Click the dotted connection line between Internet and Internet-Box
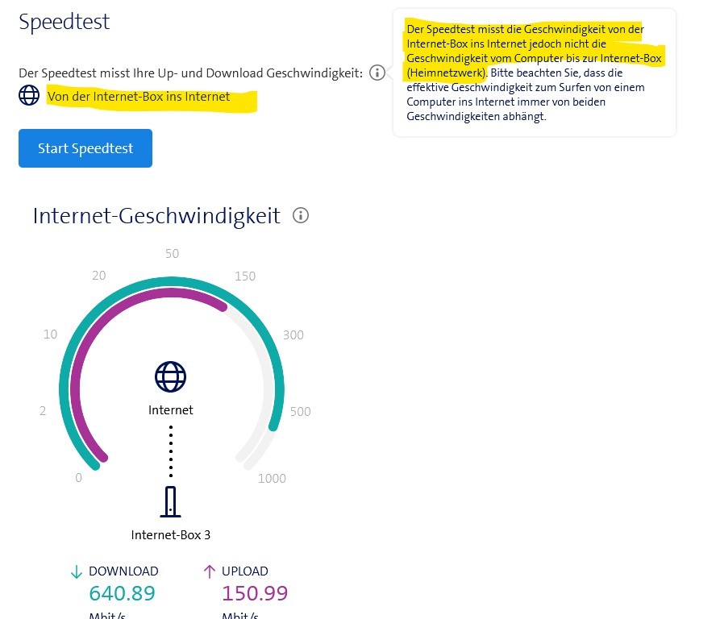720x619 pixels. pyautogui.click(x=170, y=451)
